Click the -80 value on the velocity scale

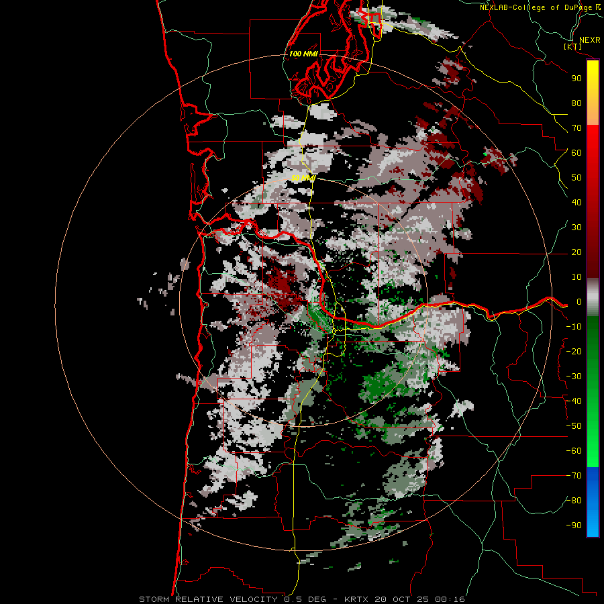click(574, 501)
